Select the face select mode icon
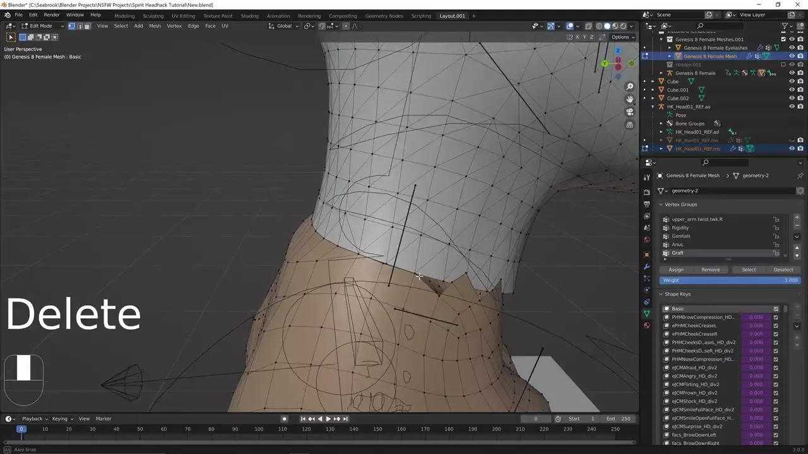 coord(87,26)
